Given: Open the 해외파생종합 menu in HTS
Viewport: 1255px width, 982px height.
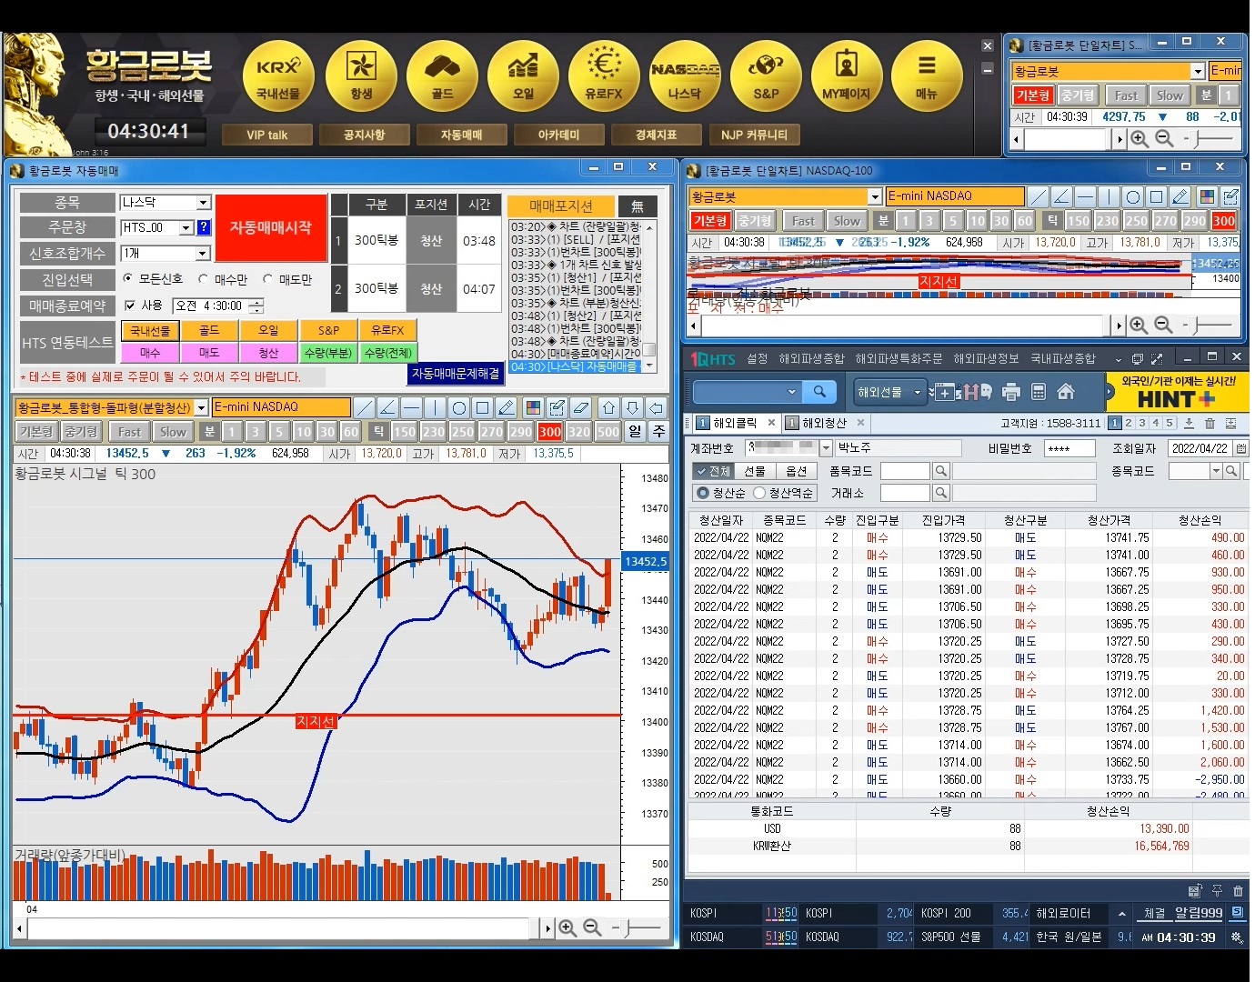Looking at the screenshot, I should (x=811, y=358).
